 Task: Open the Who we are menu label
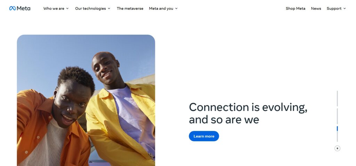(54, 9)
